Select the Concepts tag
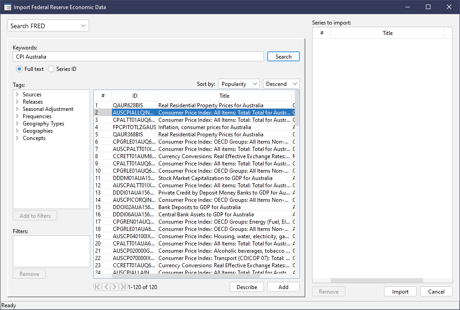The height and width of the screenshot is (310, 460). coord(34,138)
